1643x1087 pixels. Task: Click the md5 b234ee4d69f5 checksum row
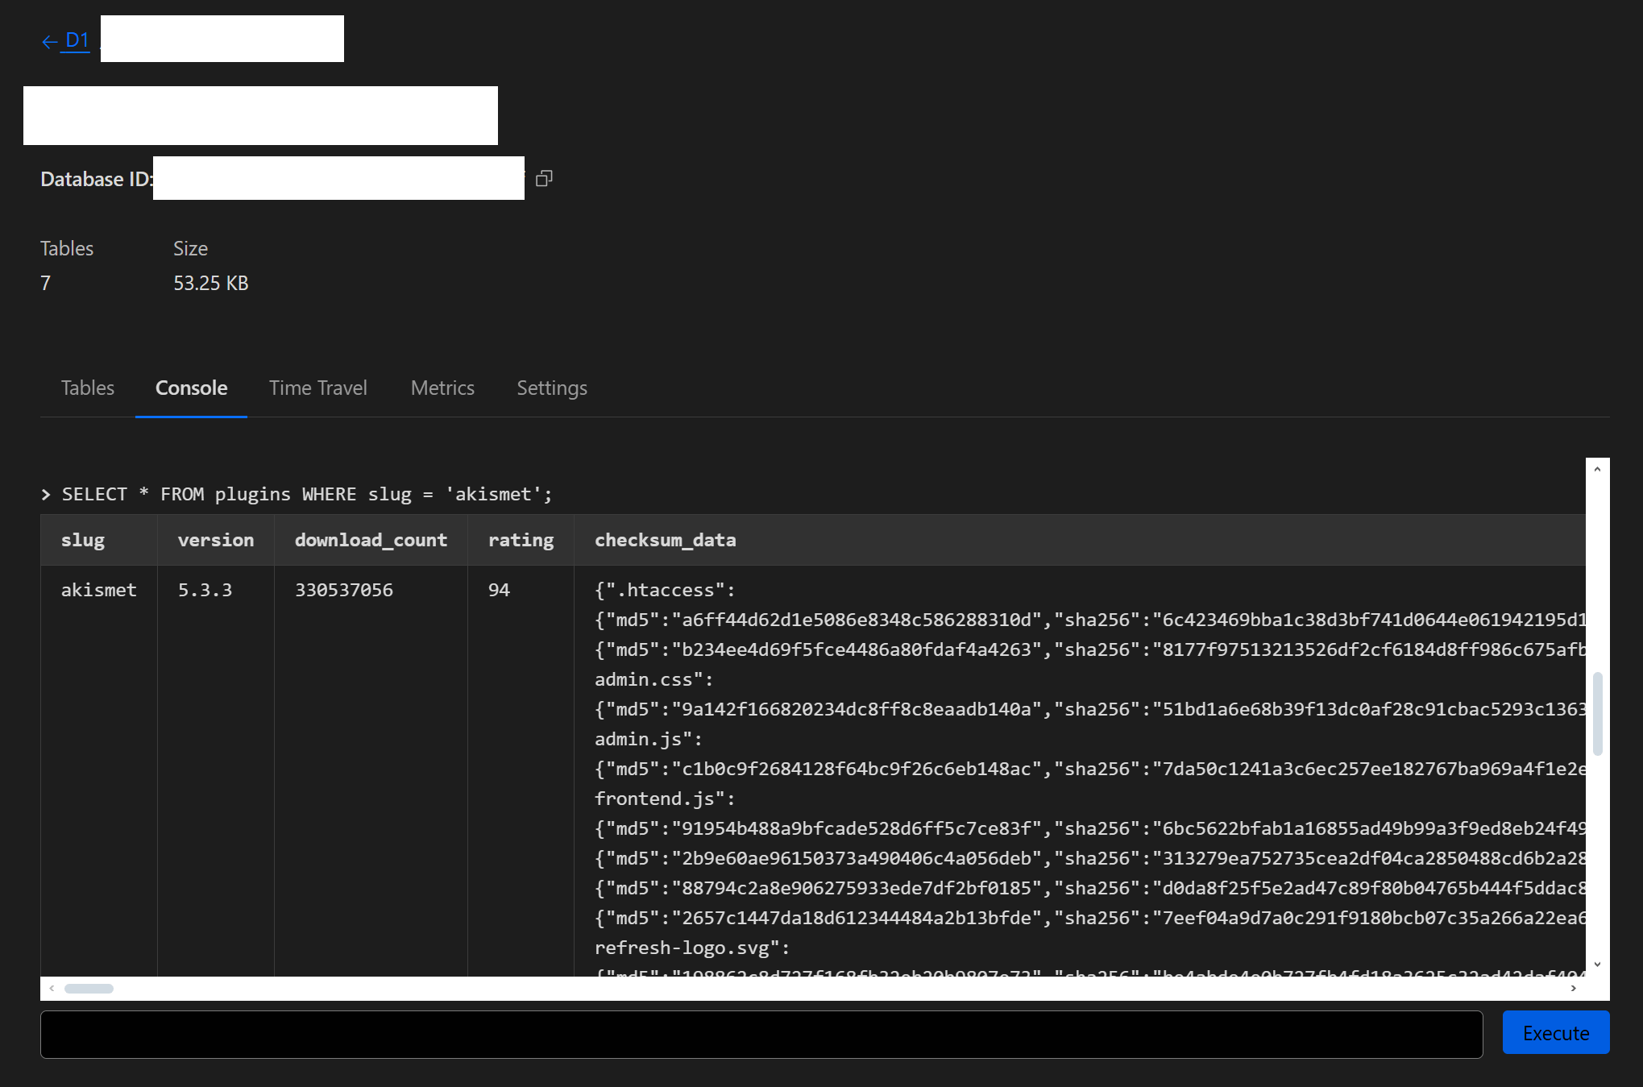[x=1090, y=649]
